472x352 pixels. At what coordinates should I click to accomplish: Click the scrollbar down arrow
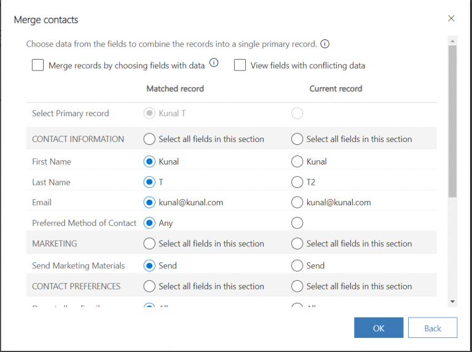coord(452,302)
